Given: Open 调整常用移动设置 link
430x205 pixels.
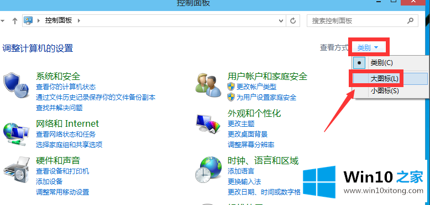Looking at the screenshot, I should (62, 192).
